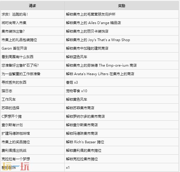180x172 pixels.
Task: Select the 克拉拉有一个梦想 request cell
Action: [x=16, y=159]
